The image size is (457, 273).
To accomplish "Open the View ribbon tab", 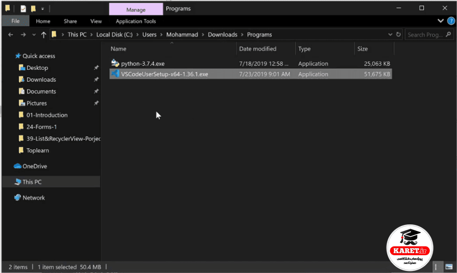I will [x=96, y=21].
